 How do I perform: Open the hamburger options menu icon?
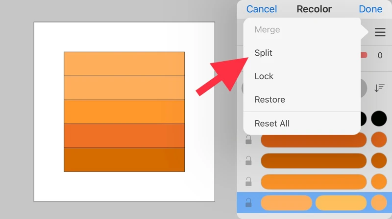[380, 33]
